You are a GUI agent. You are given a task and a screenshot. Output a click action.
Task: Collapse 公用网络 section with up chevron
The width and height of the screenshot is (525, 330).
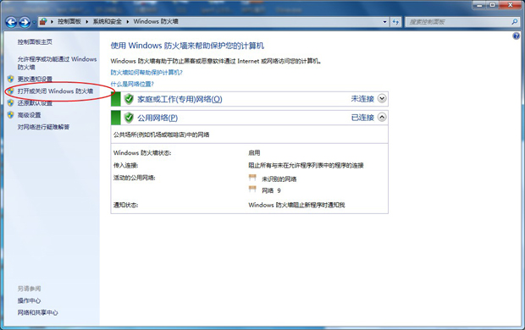pos(382,117)
